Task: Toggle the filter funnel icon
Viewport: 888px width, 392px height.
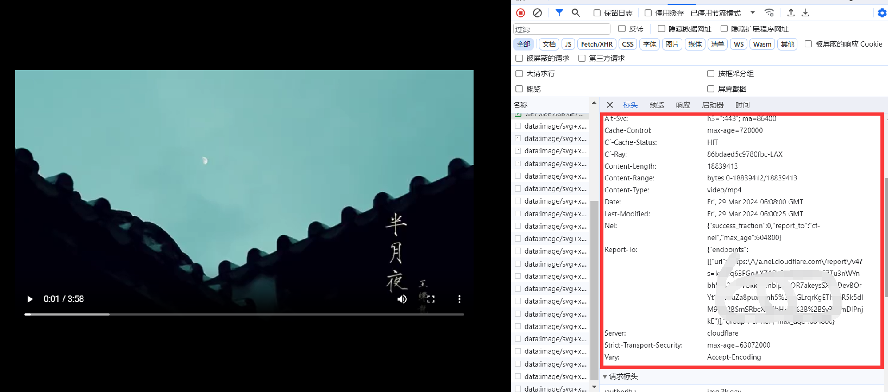Action: [559, 13]
